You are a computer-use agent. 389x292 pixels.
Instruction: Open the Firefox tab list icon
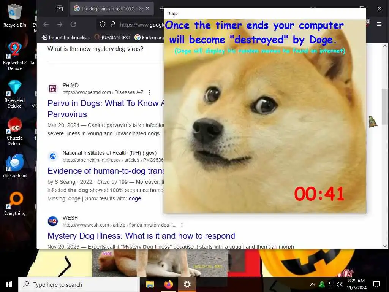coord(60,9)
